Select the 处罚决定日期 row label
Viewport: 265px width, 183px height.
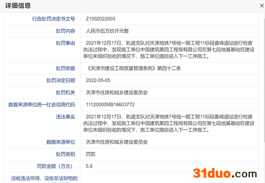tap(61, 80)
